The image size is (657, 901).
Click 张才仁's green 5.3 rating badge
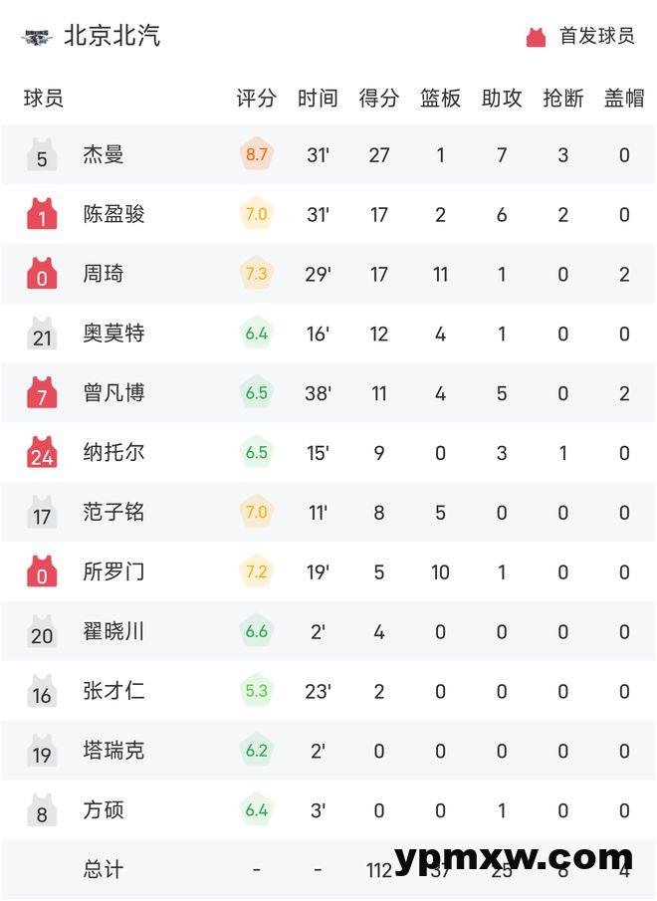[256, 691]
